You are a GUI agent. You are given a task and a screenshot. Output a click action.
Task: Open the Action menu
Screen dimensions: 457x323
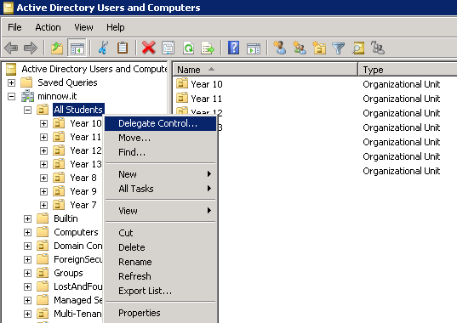49,27
